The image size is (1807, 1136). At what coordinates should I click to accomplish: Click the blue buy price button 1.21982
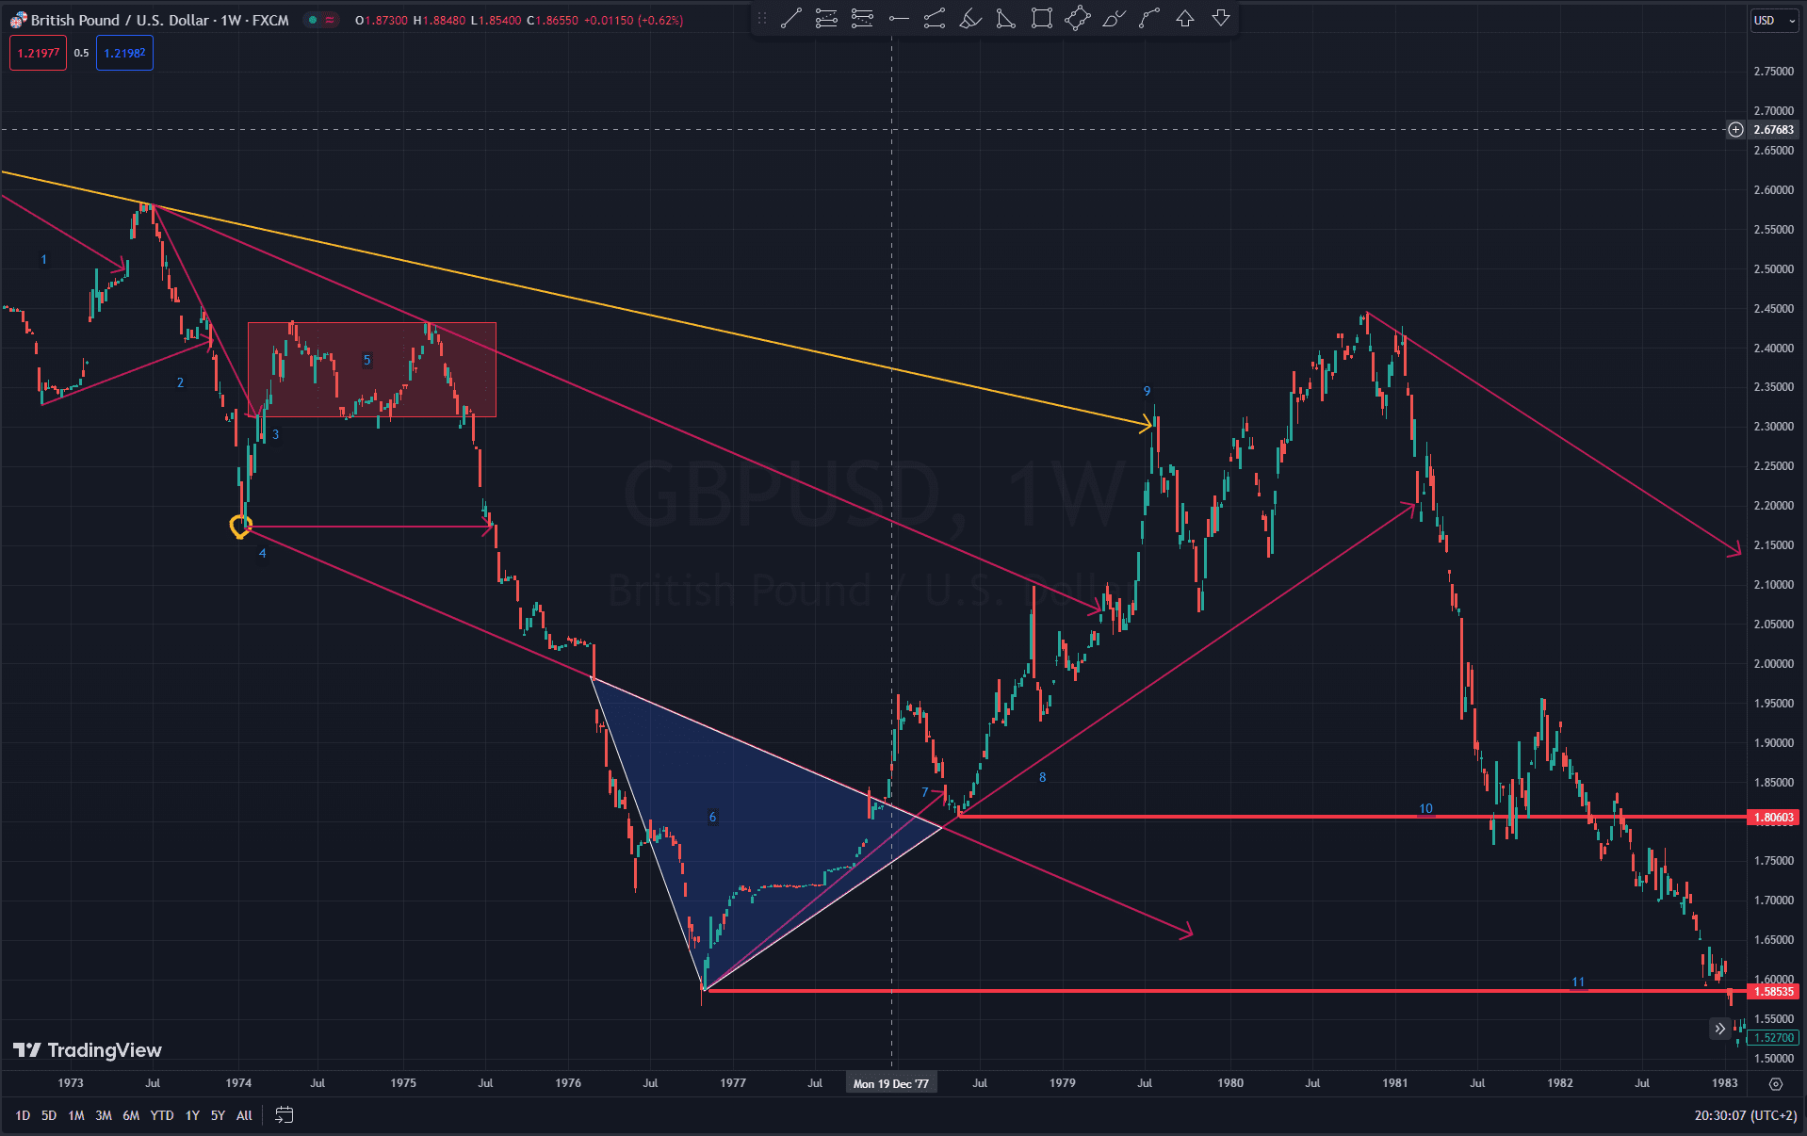124,53
